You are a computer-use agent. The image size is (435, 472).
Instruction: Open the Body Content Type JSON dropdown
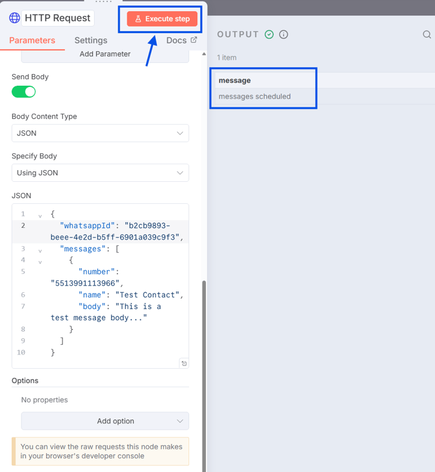click(x=100, y=133)
